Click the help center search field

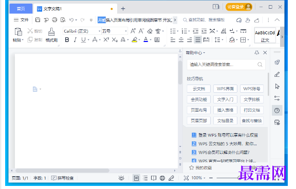pyautogui.click(x=226, y=65)
